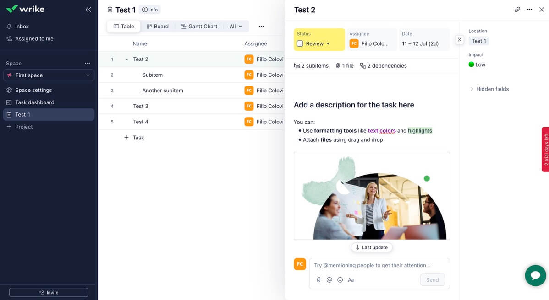Expand Hidden fields
This screenshot has height=300, width=549.
tap(489, 89)
